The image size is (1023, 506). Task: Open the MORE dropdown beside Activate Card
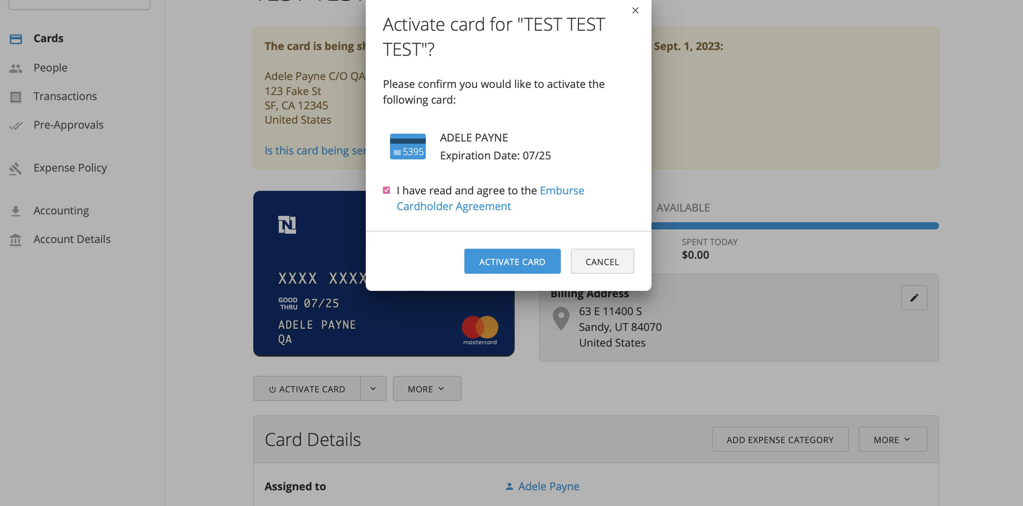[x=426, y=388]
